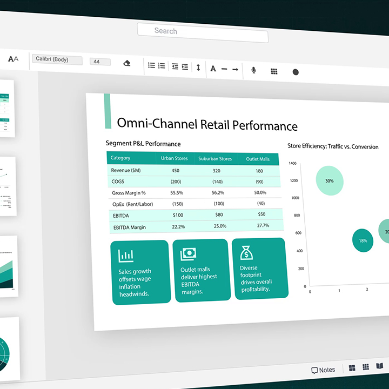Click the Segment P&L Performance heading
Screen dimensions: 389x389
tap(143, 144)
